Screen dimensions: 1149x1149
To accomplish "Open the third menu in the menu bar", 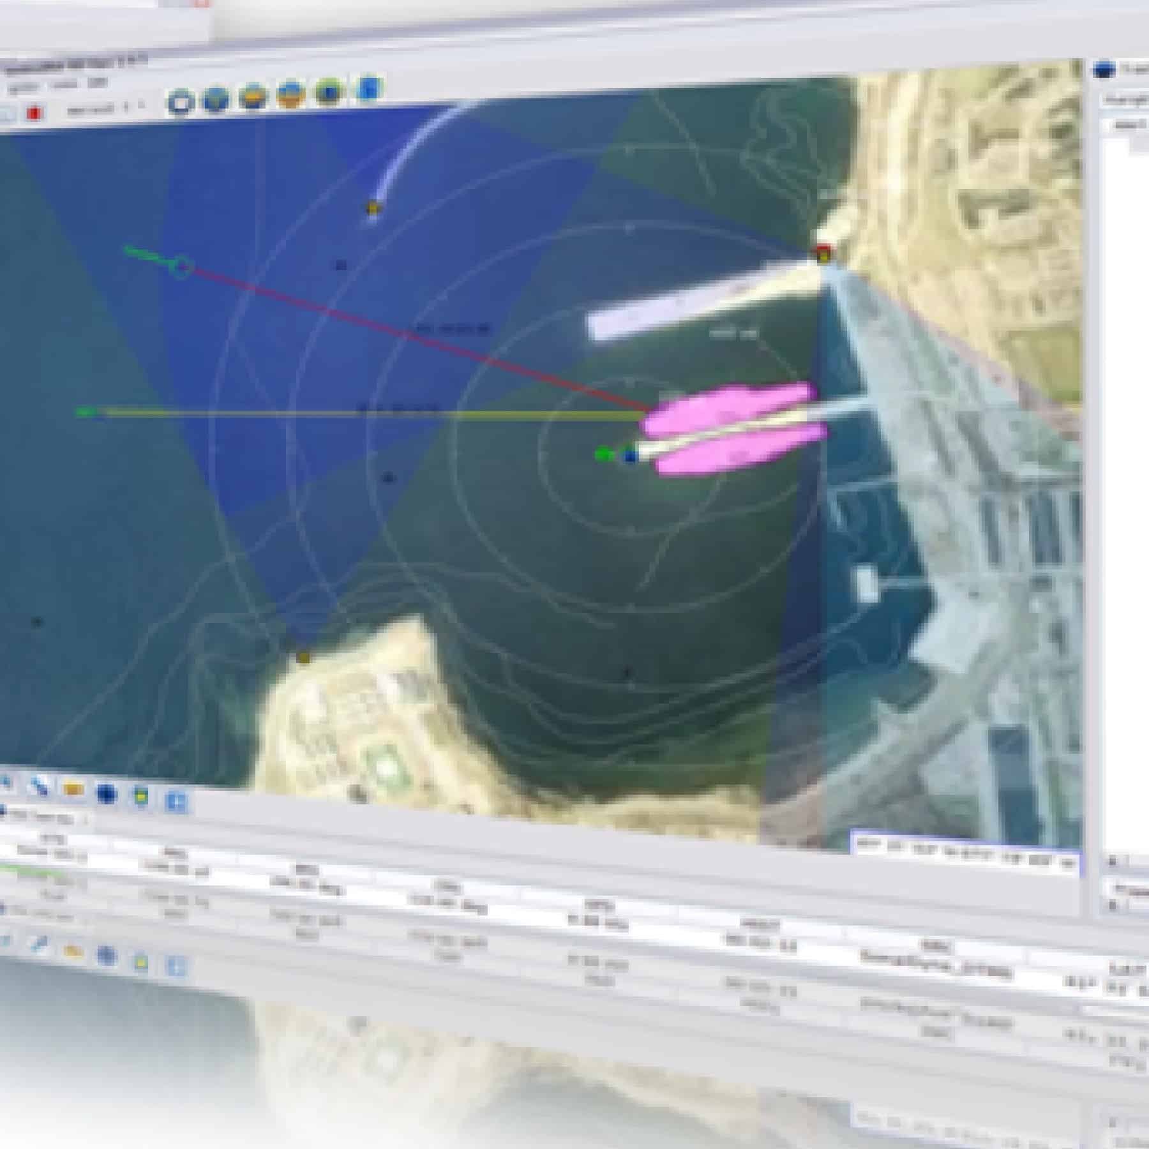I will click(x=97, y=82).
